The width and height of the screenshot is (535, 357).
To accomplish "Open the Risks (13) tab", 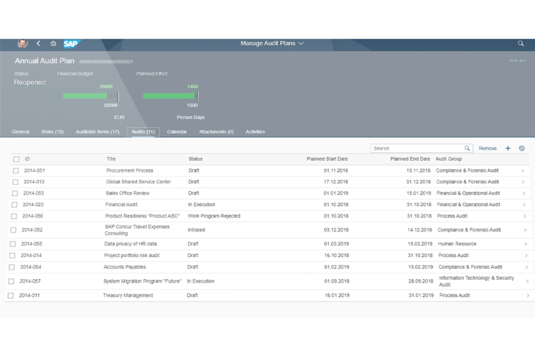I will (x=52, y=132).
